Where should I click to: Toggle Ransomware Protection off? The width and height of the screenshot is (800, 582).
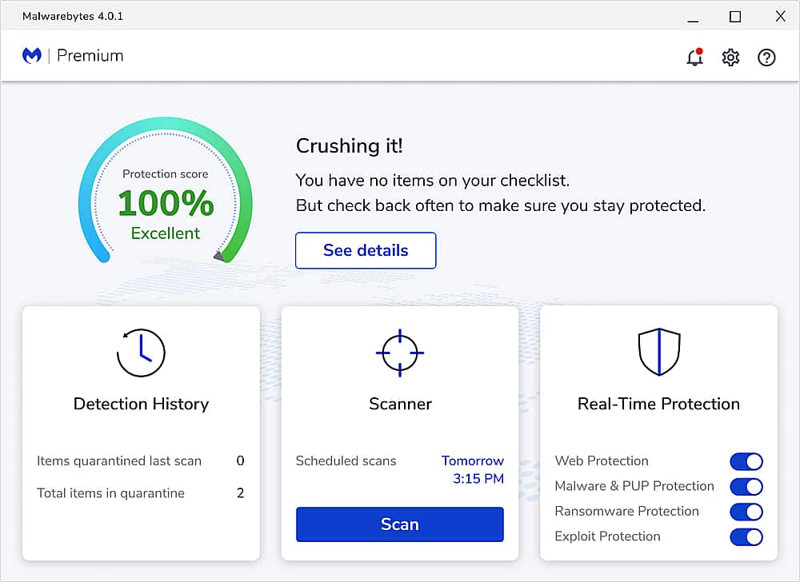(x=746, y=512)
